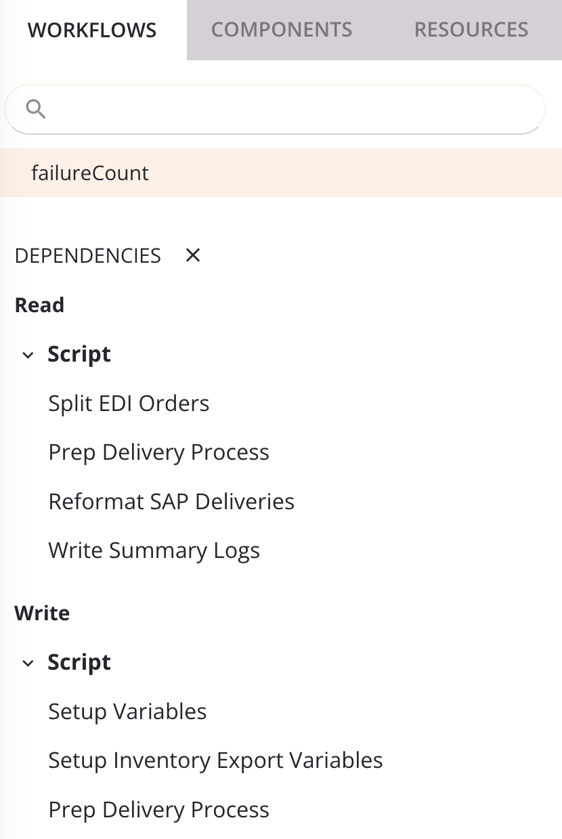Switch to the RESOURCES tab
The height and width of the screenshot is (839, 562).
pyautogui.click(x=471, y=29)
